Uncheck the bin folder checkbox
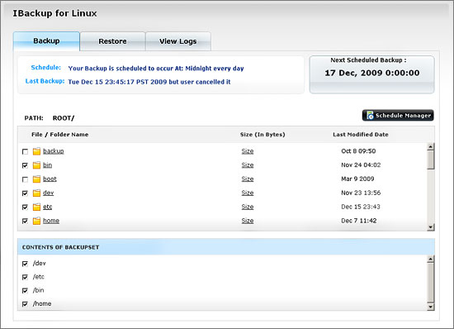 coord(26,165)
